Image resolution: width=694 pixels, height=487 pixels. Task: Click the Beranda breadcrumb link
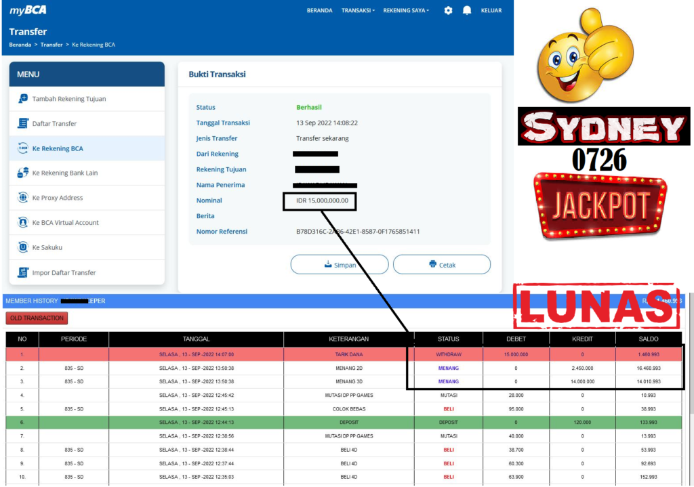(x=20, y=45)
